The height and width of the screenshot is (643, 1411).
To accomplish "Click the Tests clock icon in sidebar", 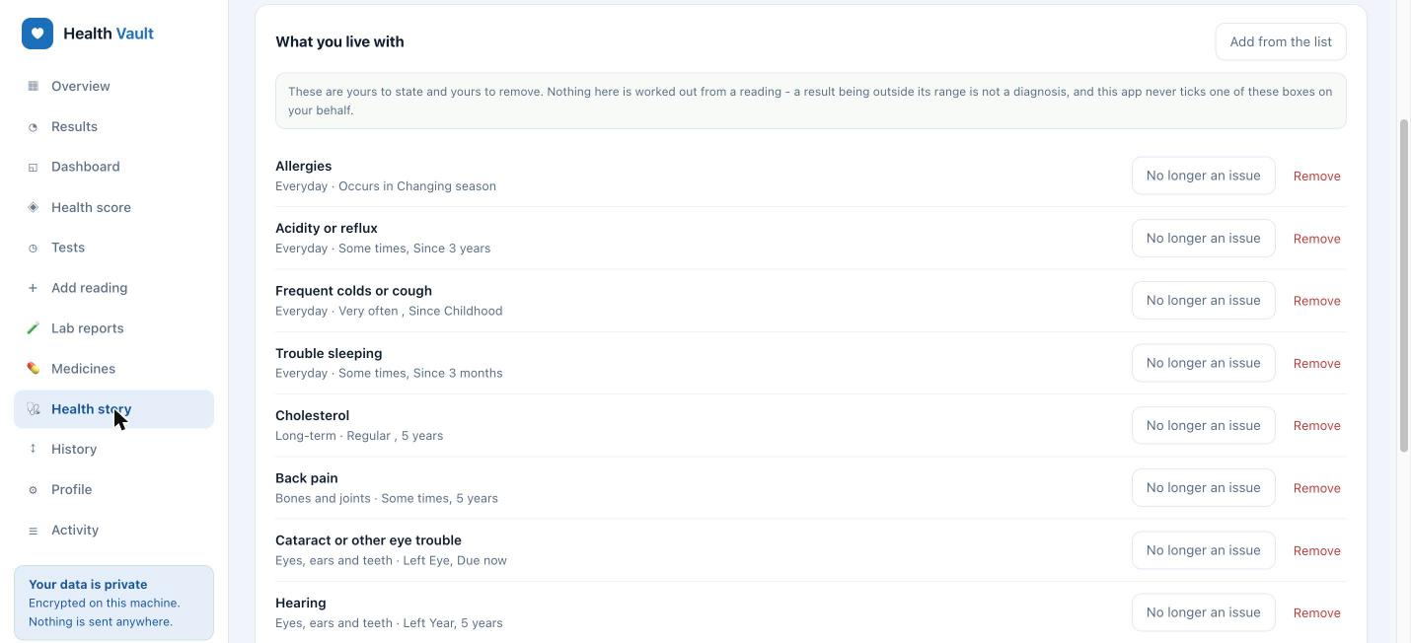I will [33, 248].
